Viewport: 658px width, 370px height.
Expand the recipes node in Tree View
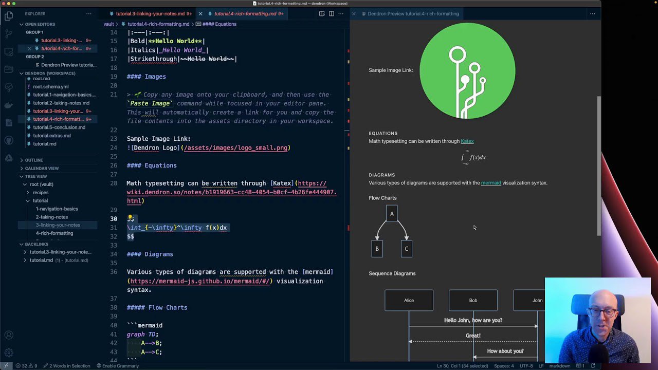[41, 193]
